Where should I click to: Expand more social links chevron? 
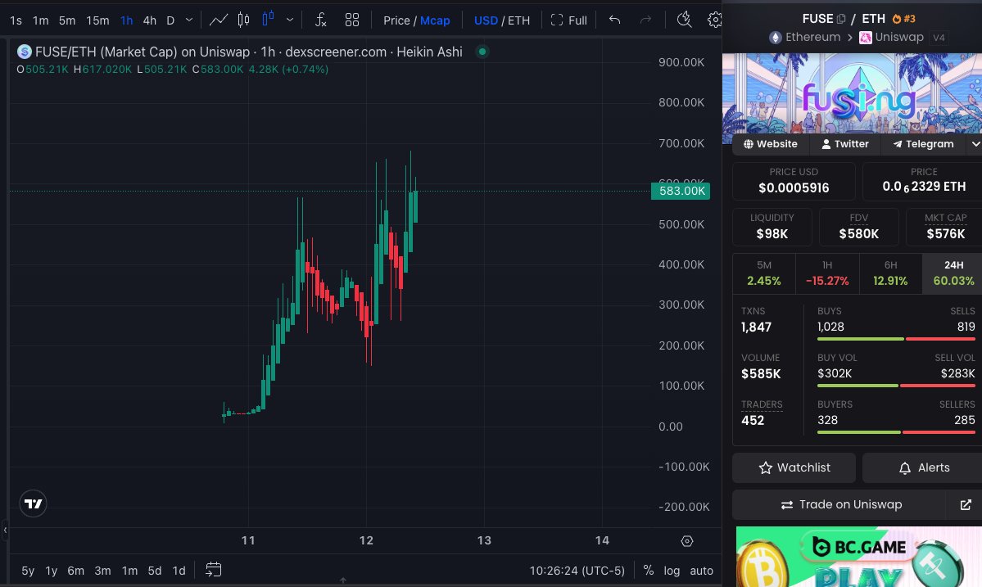click(975, 144)
